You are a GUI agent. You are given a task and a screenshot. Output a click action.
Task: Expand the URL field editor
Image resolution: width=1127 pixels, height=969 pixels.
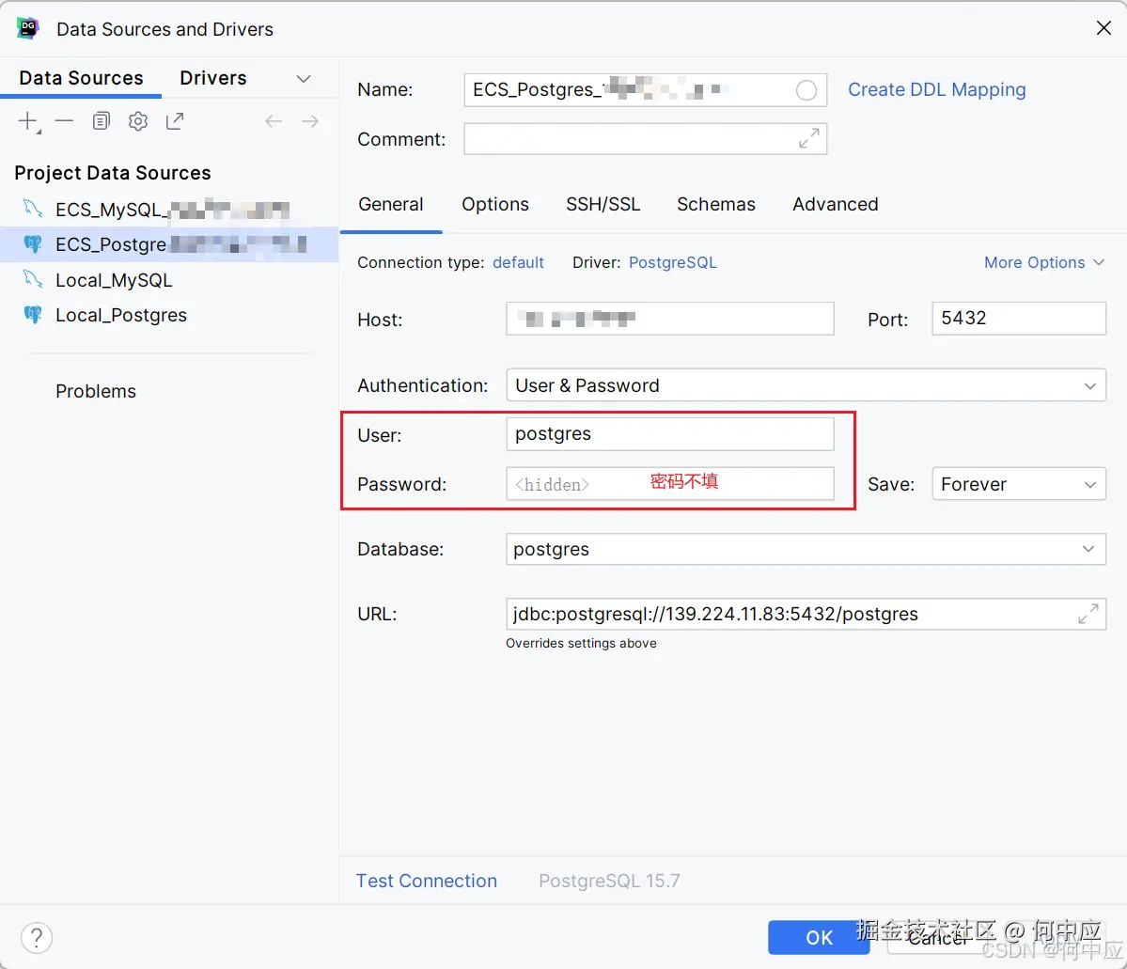(1088, 614)
